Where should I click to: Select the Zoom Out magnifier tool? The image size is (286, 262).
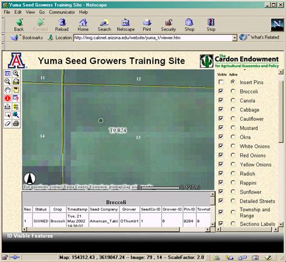coord(8,82)
